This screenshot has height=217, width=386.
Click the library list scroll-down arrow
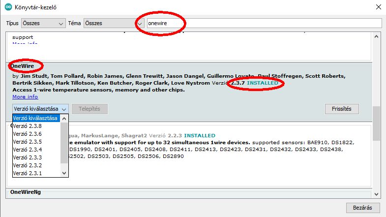coord(377,193)
